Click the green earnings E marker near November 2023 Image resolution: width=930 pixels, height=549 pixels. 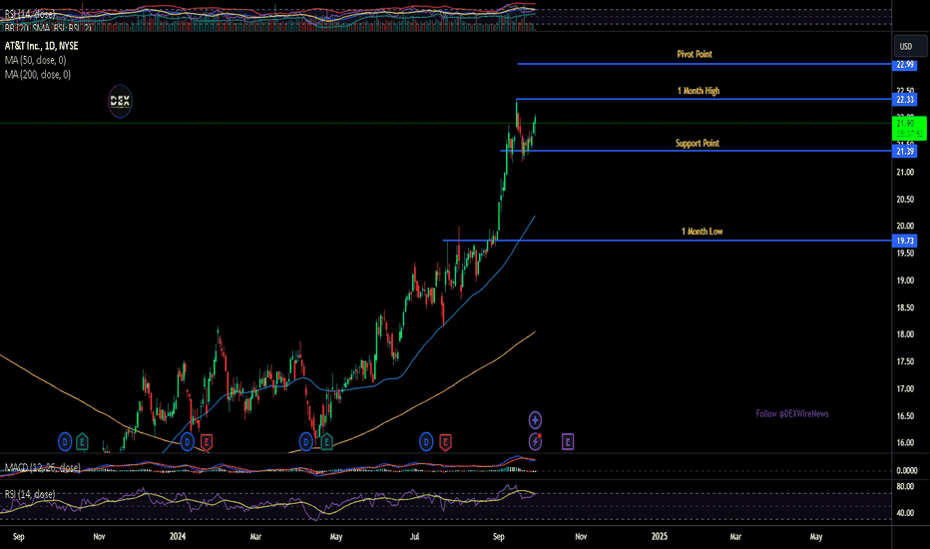pos(82,441)
